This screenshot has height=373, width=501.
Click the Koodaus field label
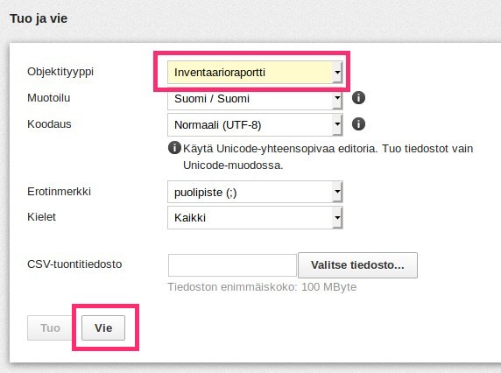tap(49, 124)
